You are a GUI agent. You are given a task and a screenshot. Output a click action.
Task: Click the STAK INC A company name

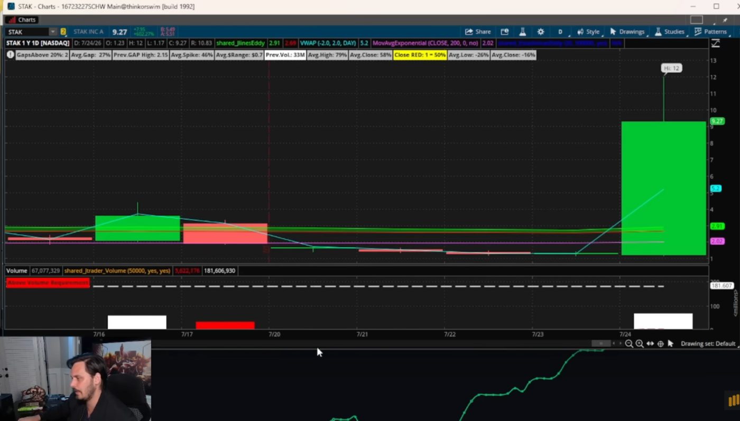(x=88, y=32)
